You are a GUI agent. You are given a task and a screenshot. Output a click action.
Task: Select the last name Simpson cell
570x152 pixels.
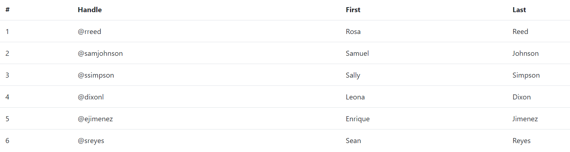pyautogui.click(x=526, y=75)
